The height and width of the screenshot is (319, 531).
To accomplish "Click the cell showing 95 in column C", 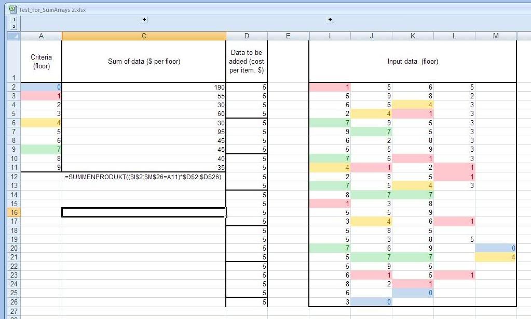I will pyautogui.click(x=144, y=132).
